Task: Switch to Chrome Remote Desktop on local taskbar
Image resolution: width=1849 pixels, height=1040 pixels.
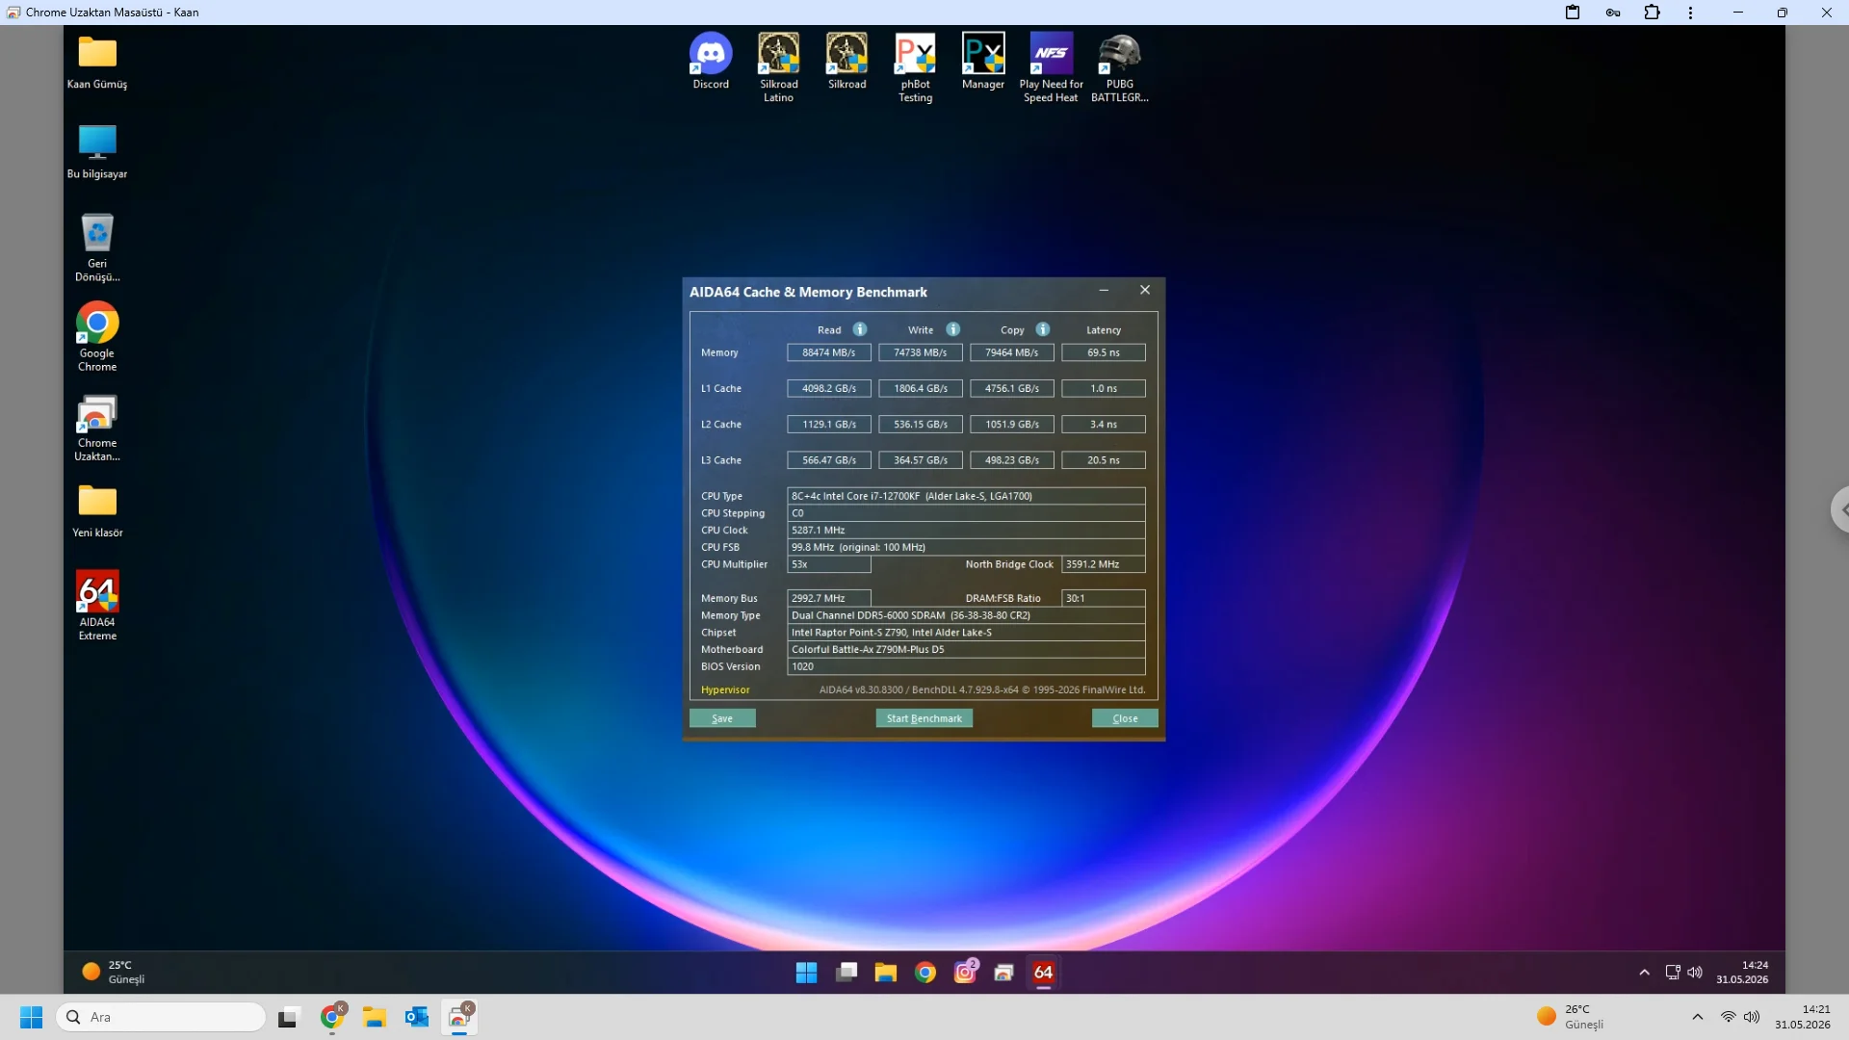Action: (x=460, y=1017)
